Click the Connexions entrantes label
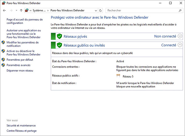 (66, 67)
